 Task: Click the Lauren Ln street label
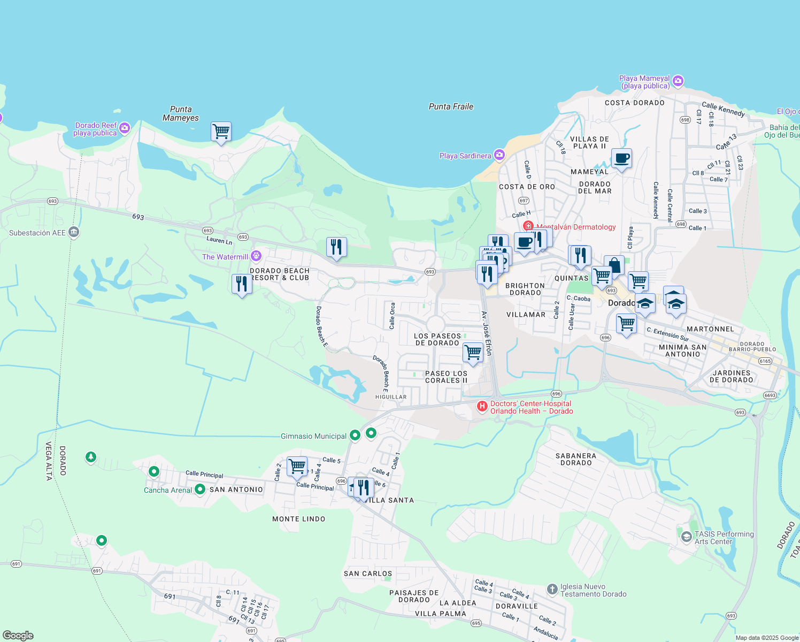pos(219,241)
